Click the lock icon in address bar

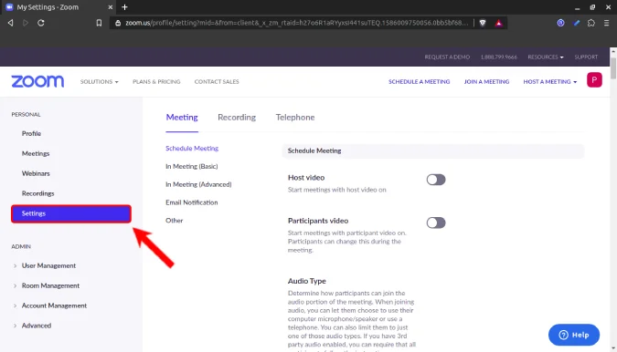coord(118,23)
